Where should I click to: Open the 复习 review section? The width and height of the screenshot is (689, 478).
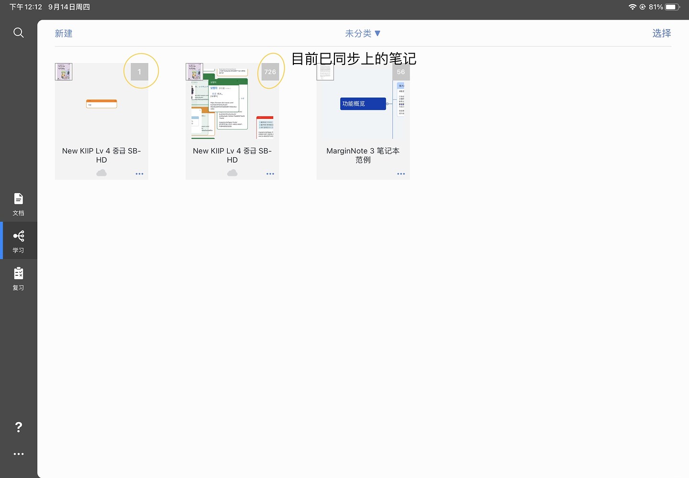tap(19, 278)
